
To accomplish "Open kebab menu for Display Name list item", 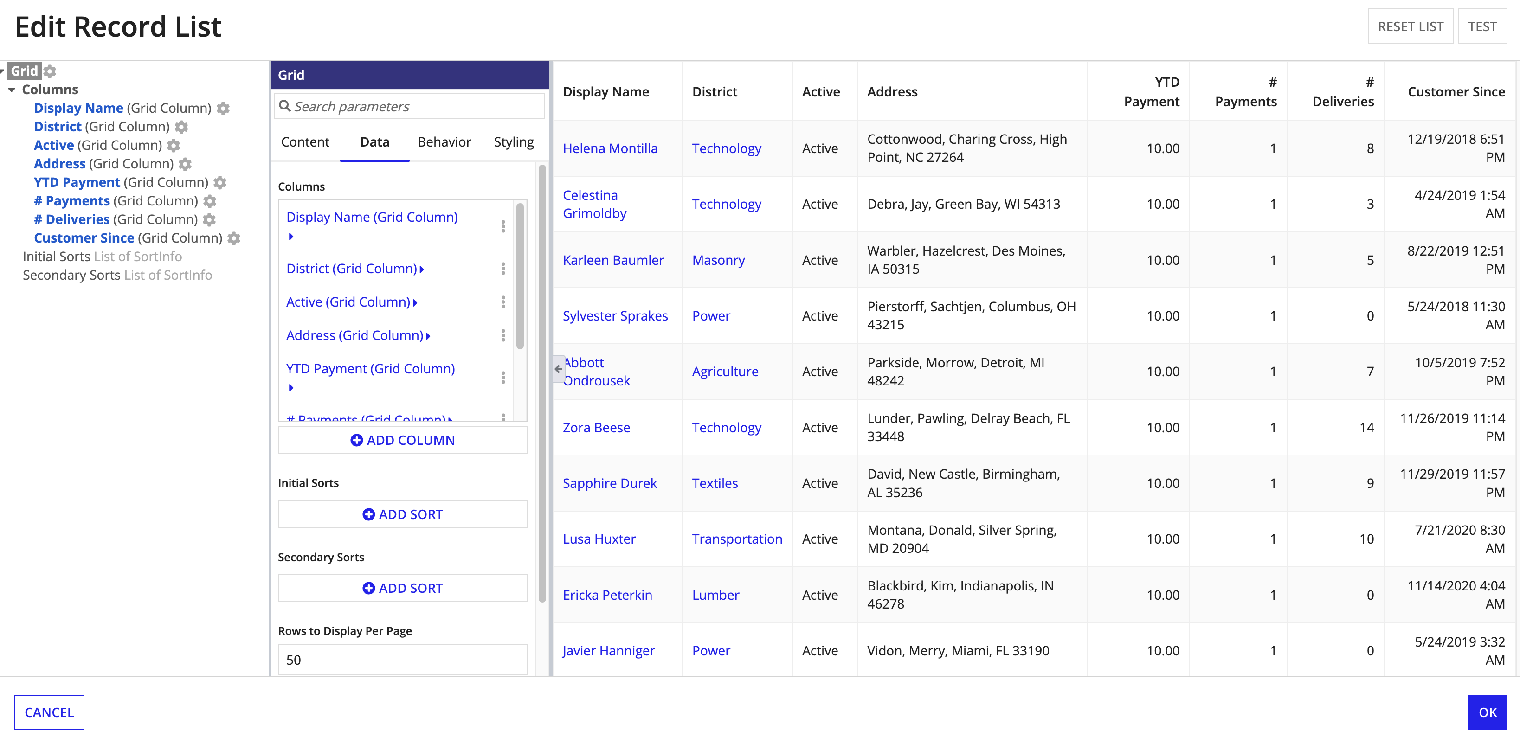I will click(x=503, y=226).
